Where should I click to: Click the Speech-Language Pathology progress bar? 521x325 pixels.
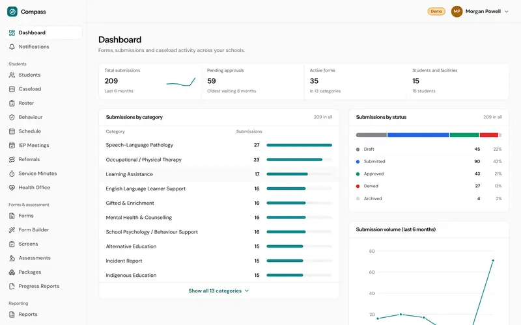coord(300,145)
